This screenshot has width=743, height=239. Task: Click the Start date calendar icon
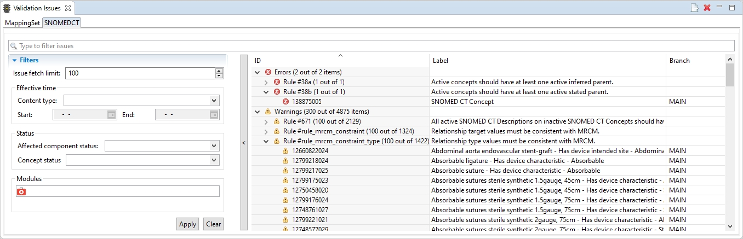[111, 115]
